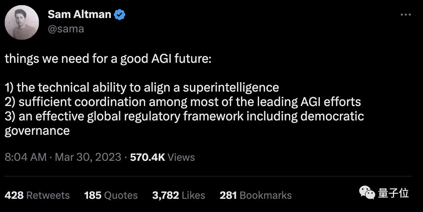Show the 3,782 Likes list
The width and height of the screenshot is (423, 212).
tap(178, 195)
